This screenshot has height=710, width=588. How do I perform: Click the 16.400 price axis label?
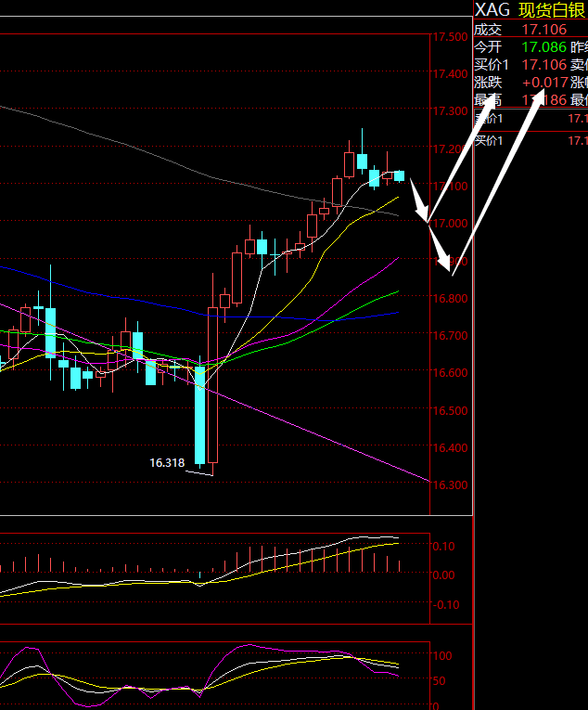click(x=450, y=448)
